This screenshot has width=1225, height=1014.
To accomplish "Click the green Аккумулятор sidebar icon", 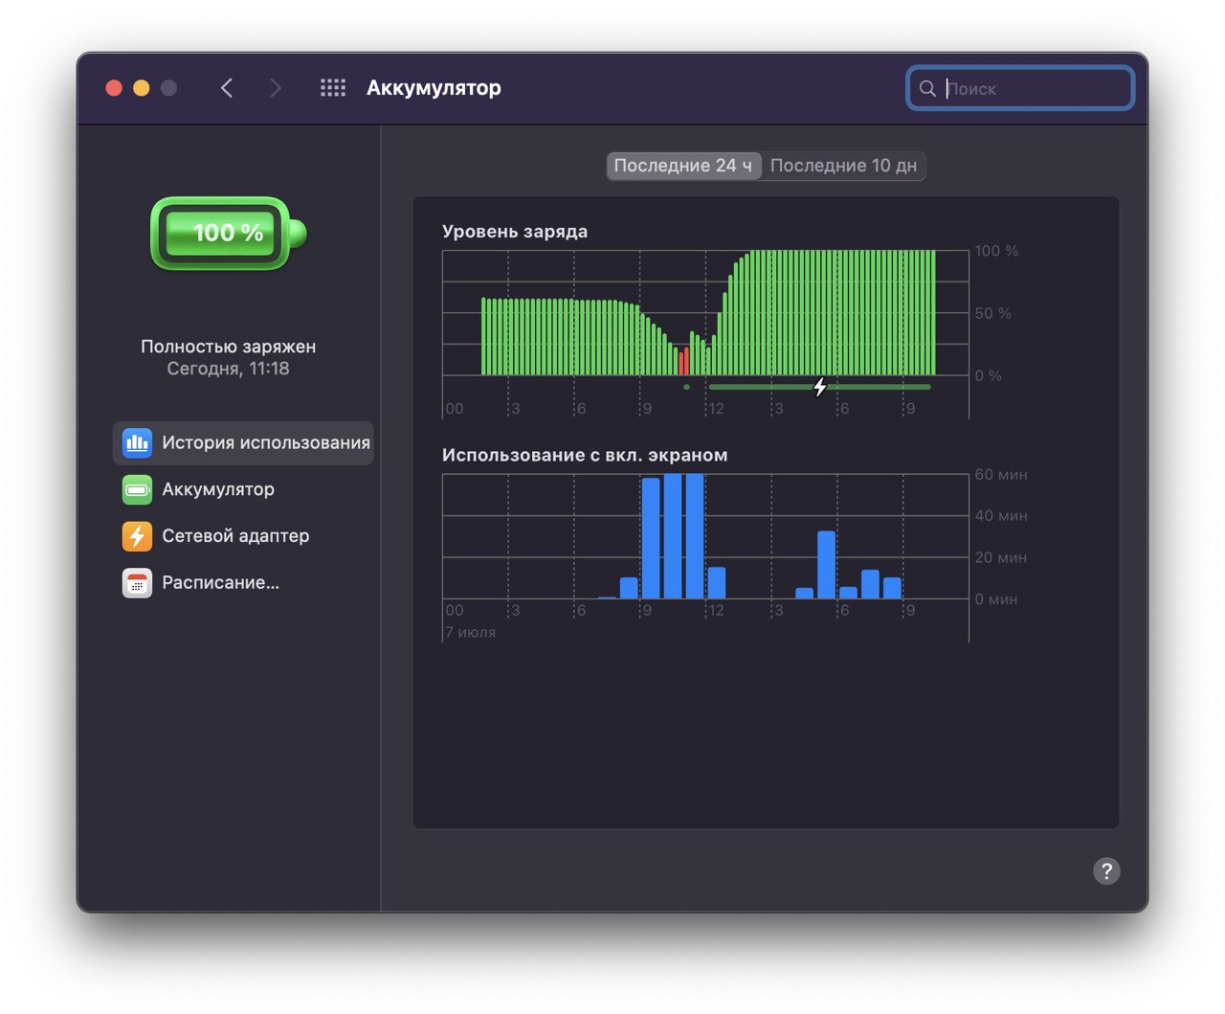I will (137, 489).
